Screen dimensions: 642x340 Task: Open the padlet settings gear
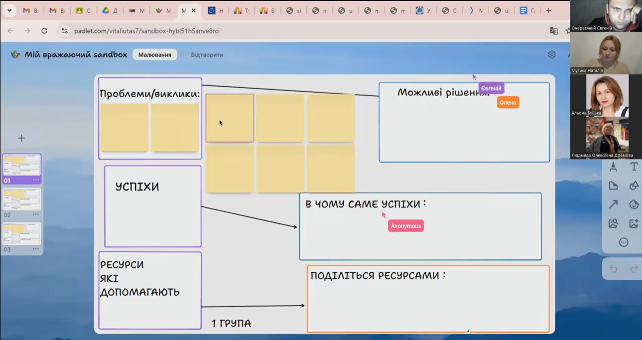point(552,55)
